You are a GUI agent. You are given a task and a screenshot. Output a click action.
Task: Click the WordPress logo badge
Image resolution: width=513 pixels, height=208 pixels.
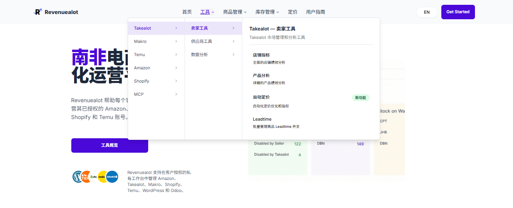coord(78,177)
